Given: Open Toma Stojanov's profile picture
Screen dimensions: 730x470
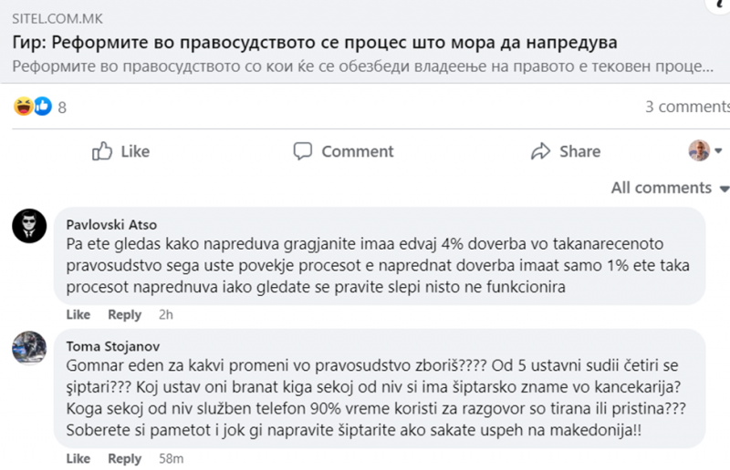Looking at the screenshot, I should [29, 349].
